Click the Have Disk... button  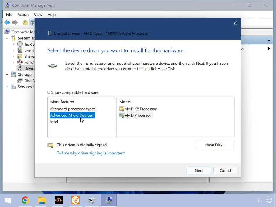pyautogui.click(x=215, y=145)
